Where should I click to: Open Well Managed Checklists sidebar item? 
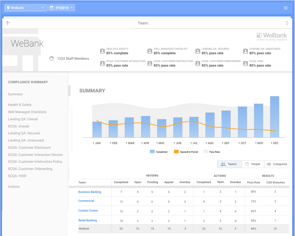[x=27, y=112]
